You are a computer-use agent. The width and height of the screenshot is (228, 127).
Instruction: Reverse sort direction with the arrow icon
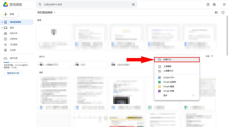[212, 56]
